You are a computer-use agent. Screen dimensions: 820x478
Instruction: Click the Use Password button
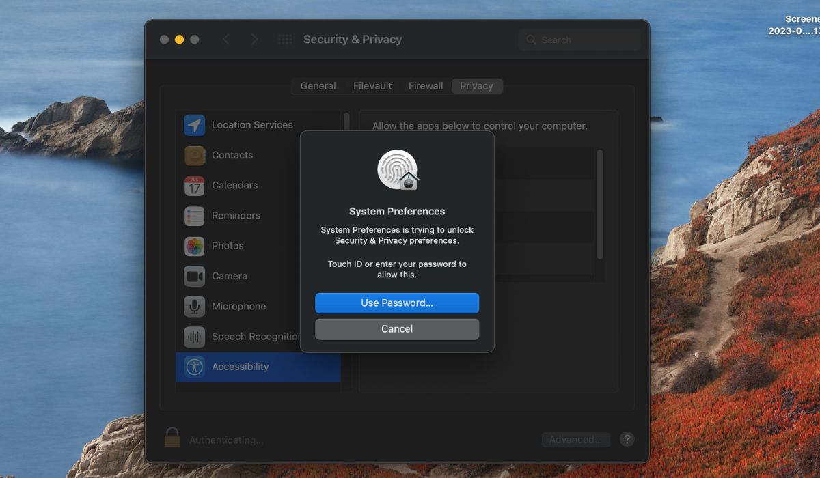pos(396,303)
